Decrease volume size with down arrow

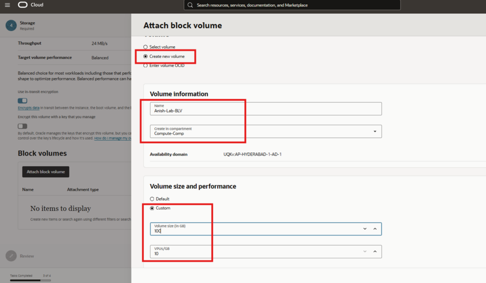(364, 229)
